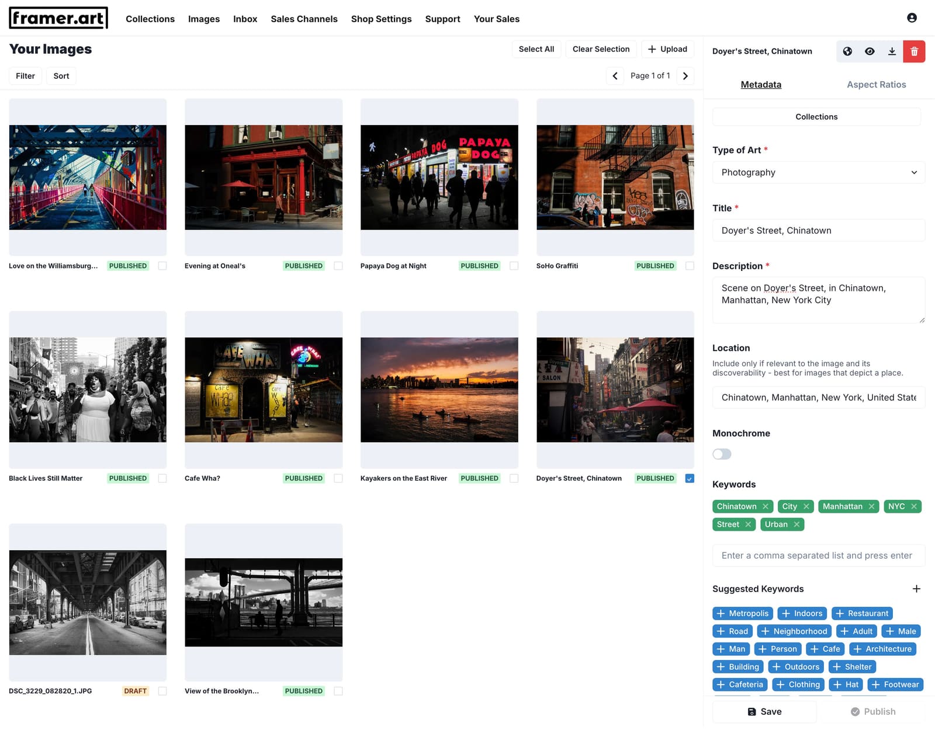
Task: Add all suggested keywords with plus icon
Action: pyautogui.click(x=916, y=589)
